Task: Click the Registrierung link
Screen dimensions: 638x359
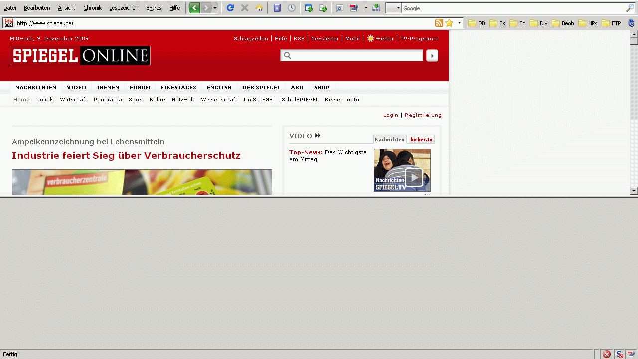Action: pos(423,115)
